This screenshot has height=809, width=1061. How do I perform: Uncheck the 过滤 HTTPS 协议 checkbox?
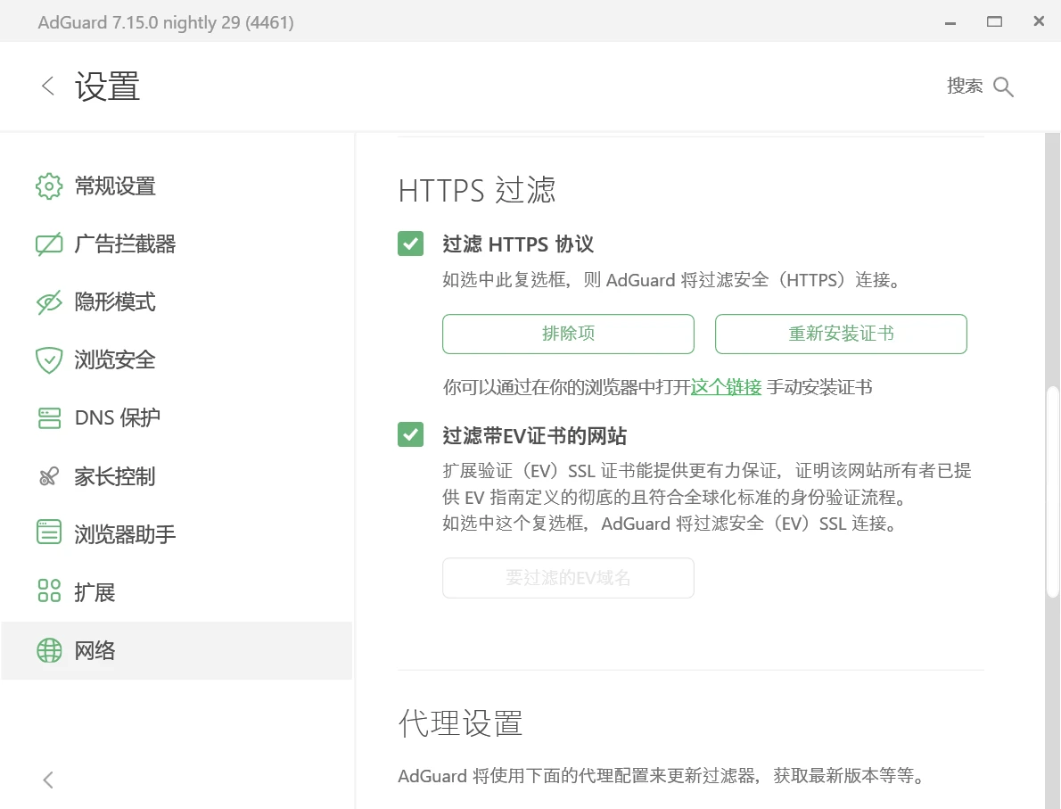pos(411,244)
